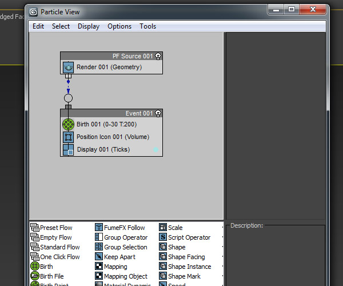This screenshot has height=286, width=343.
Task: Select the FumeFX Follow label
Action: point(125,228)
